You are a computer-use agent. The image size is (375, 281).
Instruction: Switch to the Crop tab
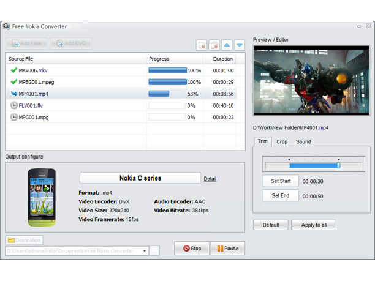282,141
